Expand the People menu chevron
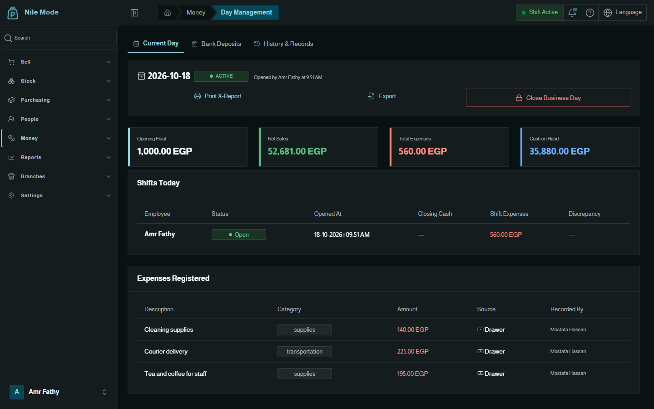The height and width of the screenshot is (409, 654). [109, 119]
